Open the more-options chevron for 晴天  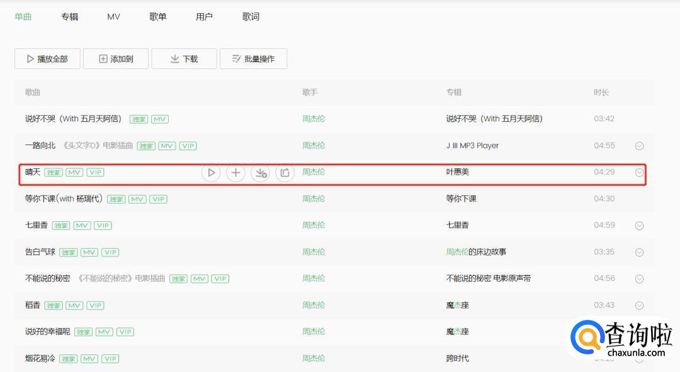click(639, 172)
